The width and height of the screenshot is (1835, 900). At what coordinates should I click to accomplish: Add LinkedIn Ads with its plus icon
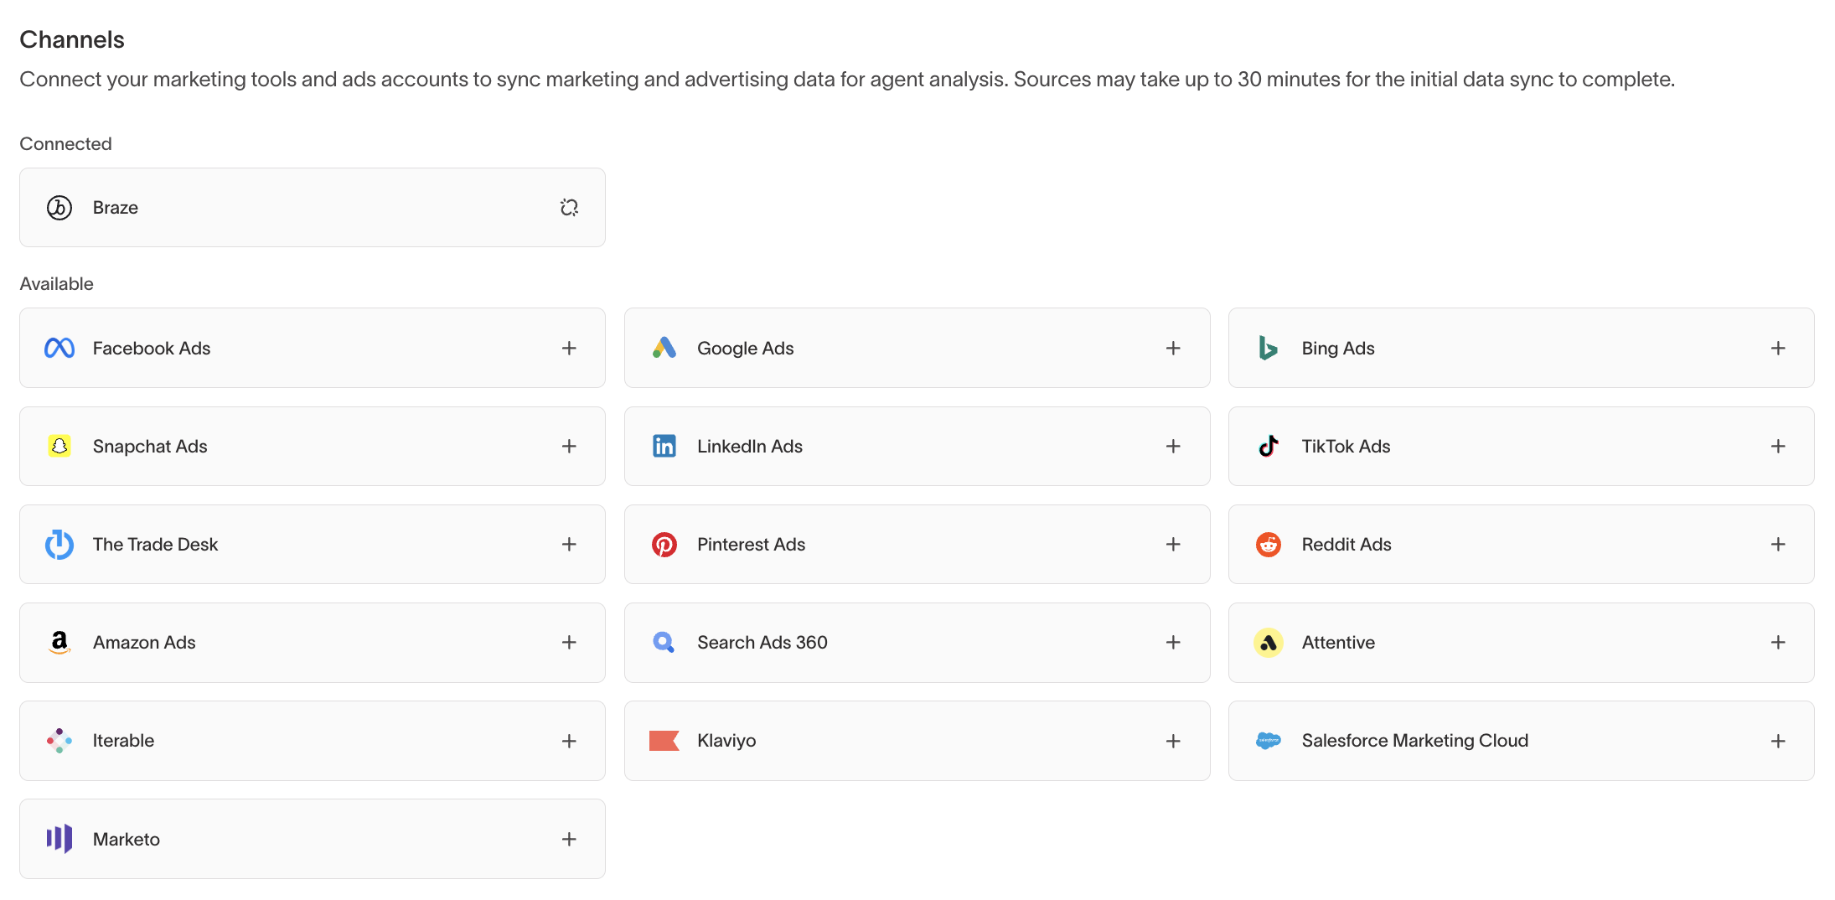coord(1173,446)
